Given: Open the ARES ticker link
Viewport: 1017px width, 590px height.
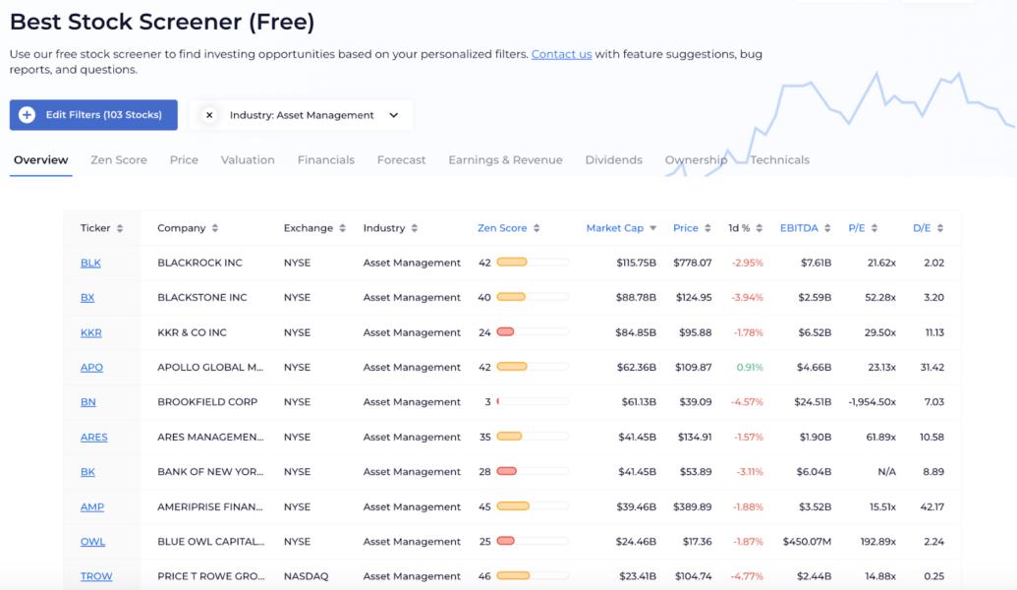Looking at the screenshot, I should point(94,438).
